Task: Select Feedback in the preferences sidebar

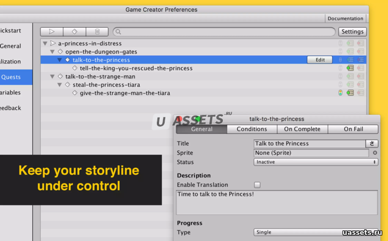Action: 16,108
